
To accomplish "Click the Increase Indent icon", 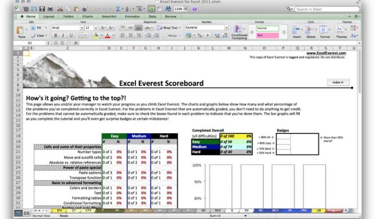I will coord(156,35).
